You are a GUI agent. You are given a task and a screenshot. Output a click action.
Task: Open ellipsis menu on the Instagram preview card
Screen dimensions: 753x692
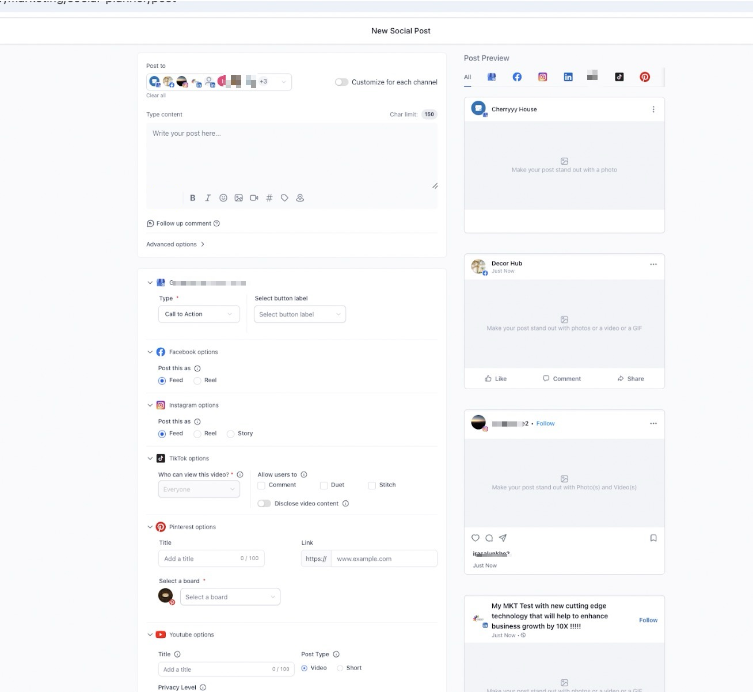click(653, 424)
